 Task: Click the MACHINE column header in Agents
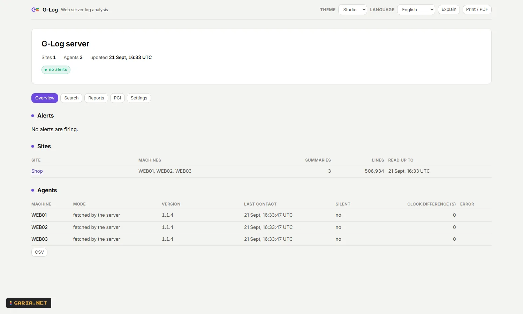click(41, 204)
